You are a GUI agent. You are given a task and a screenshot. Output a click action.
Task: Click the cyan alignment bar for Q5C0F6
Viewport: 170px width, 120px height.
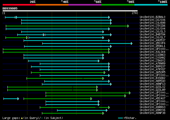87,44
